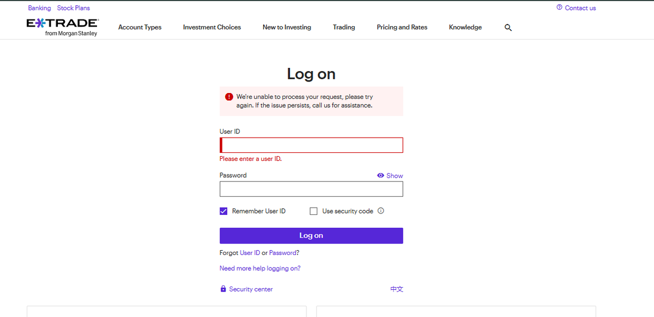This screenshot has height=317, width=654.
Task: Open the New to Investing menu
Action: (287, 27)
